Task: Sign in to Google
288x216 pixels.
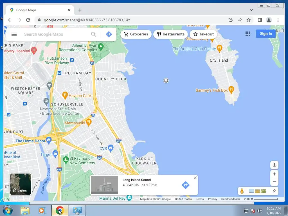Action: (x=266, y=34)
